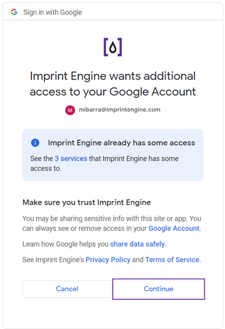Click the info box text ending access to
The image size is (225, 329).
[104, 163]
